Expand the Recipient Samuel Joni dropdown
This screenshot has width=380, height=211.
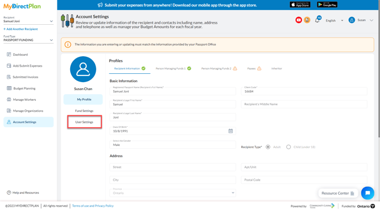[x=28, y=21]
